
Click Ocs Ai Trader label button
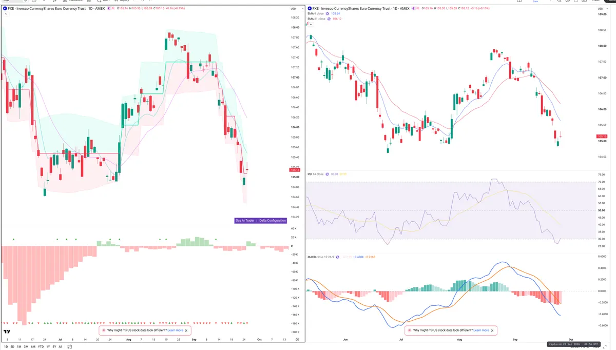[245, 221]
